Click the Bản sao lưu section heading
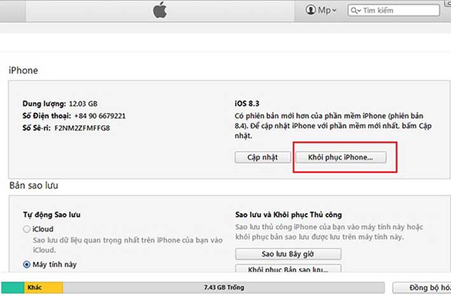 coord(34,185)
